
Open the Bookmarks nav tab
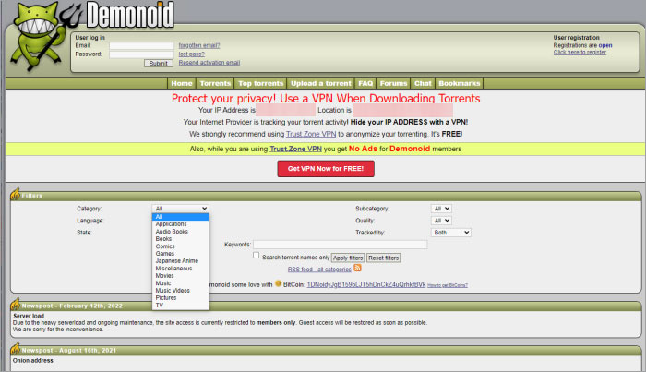coord(460,83)
